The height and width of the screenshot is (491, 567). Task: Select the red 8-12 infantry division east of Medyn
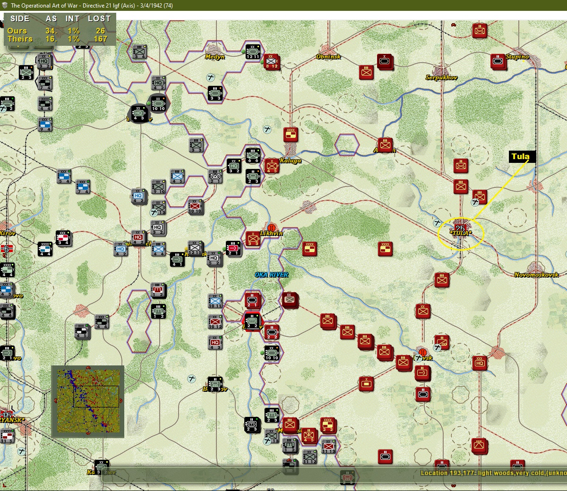271,61
